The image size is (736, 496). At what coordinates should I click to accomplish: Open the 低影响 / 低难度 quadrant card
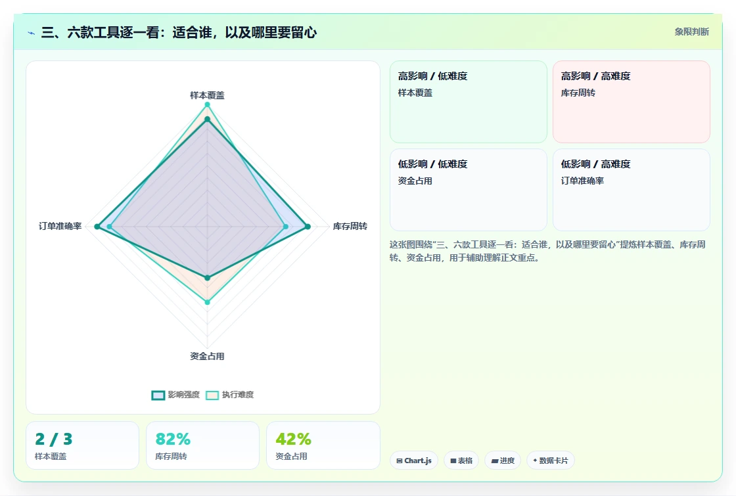[469, 190]
